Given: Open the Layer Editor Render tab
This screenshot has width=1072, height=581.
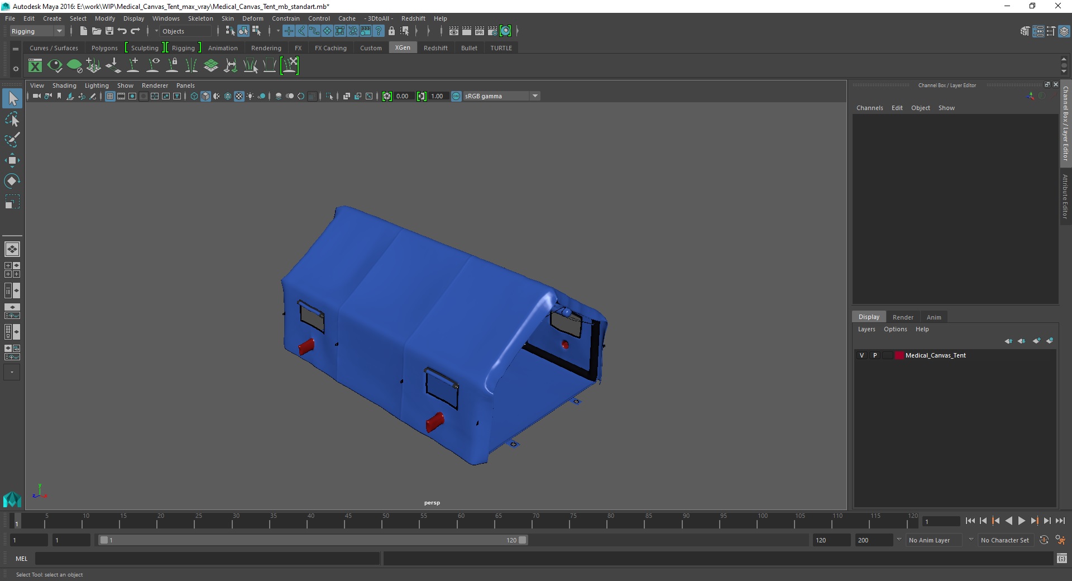Looking at the screenshot, I should click(x=903, y=317).
